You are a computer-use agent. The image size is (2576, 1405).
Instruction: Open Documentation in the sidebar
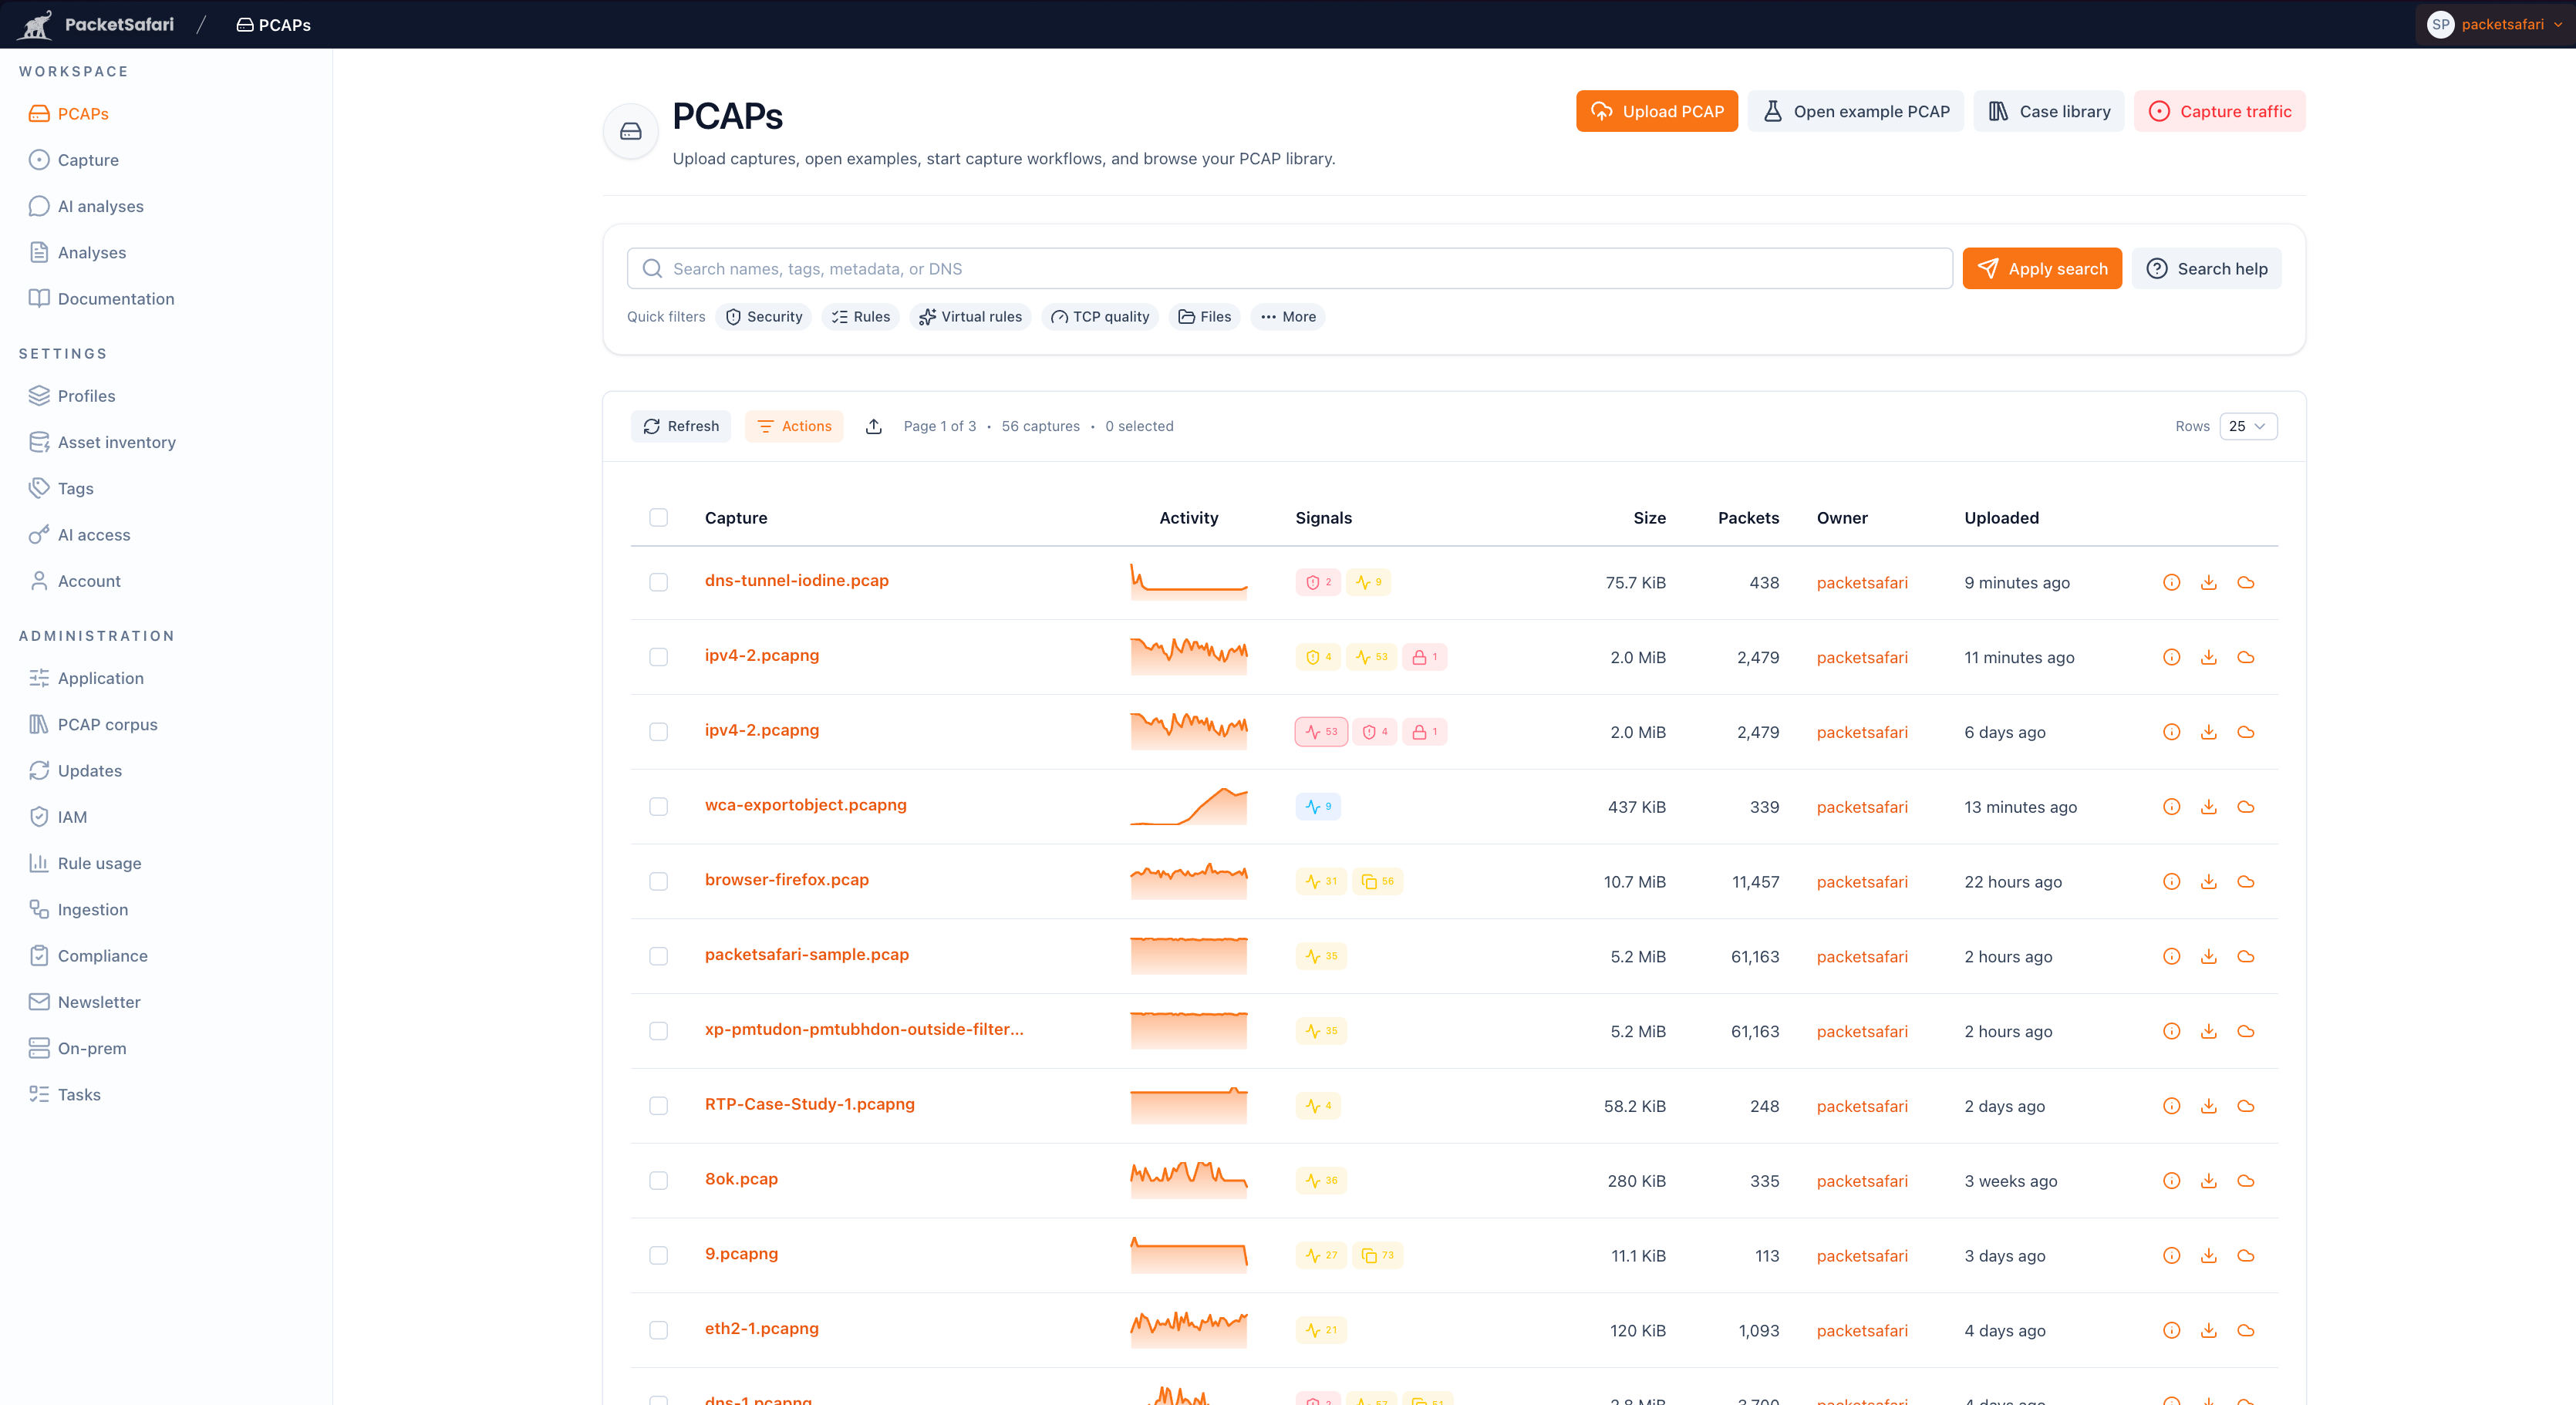coord(115,298)
